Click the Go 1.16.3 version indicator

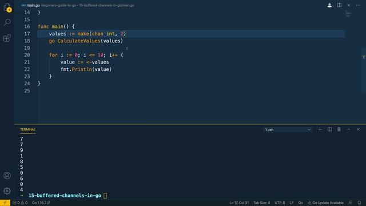point(41,203)
